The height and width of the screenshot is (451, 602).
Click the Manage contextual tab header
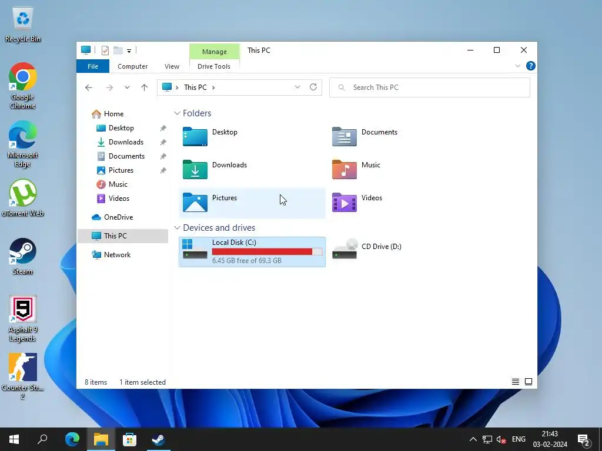(214, 52)
